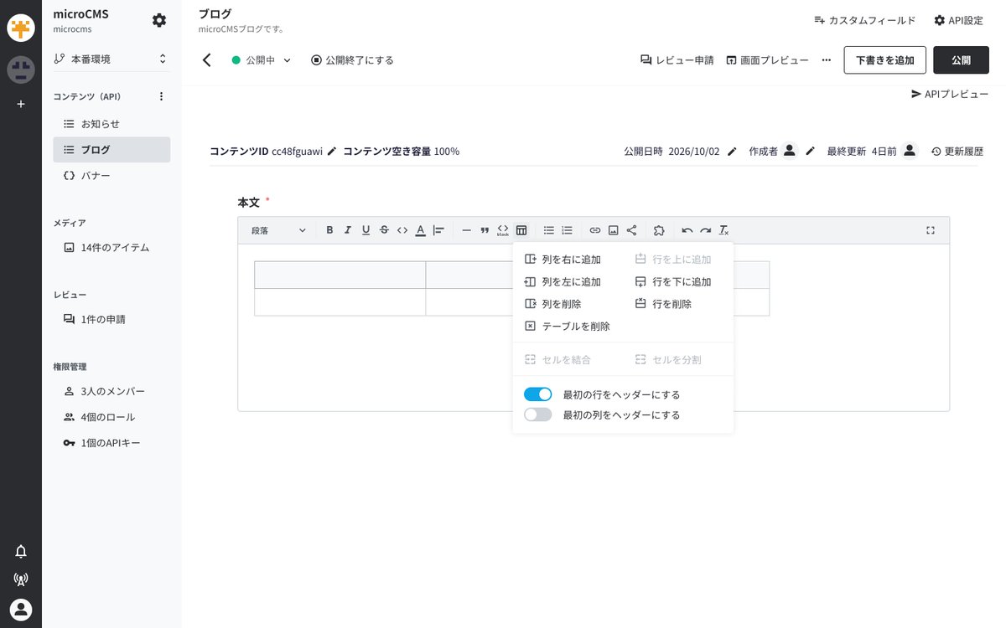The height and width of the screenshot is (628, 1006).
Task: Open the custom class puzzle icon
Action: 659,230
